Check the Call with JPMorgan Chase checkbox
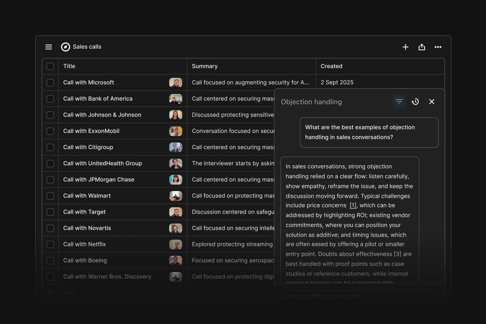 tap(50, 180)
